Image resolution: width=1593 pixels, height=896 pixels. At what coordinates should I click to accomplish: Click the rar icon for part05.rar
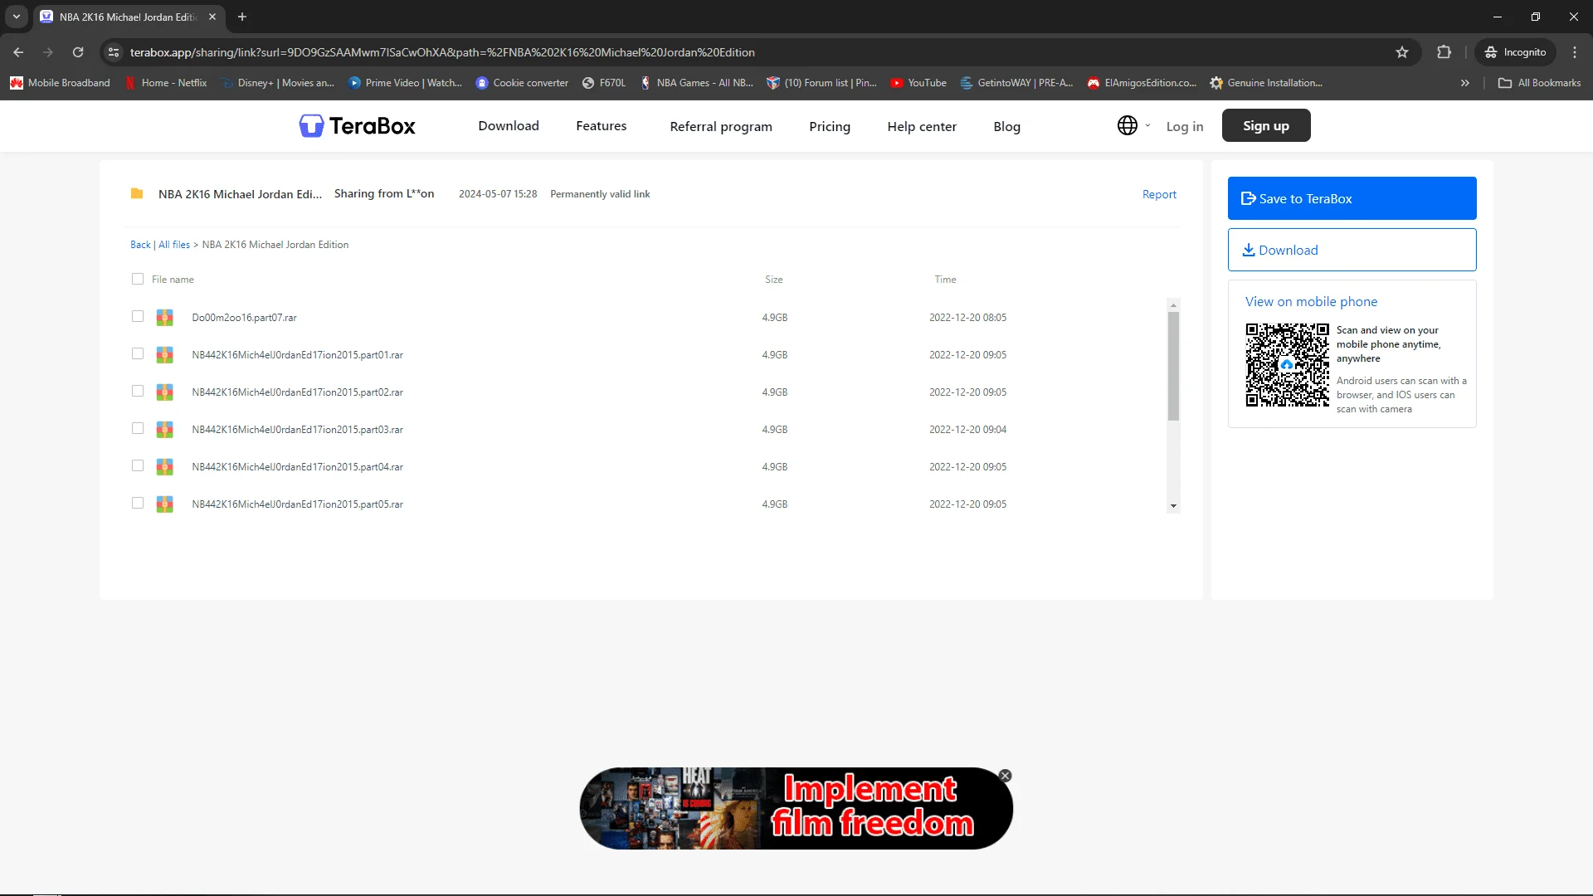point(165,504)
